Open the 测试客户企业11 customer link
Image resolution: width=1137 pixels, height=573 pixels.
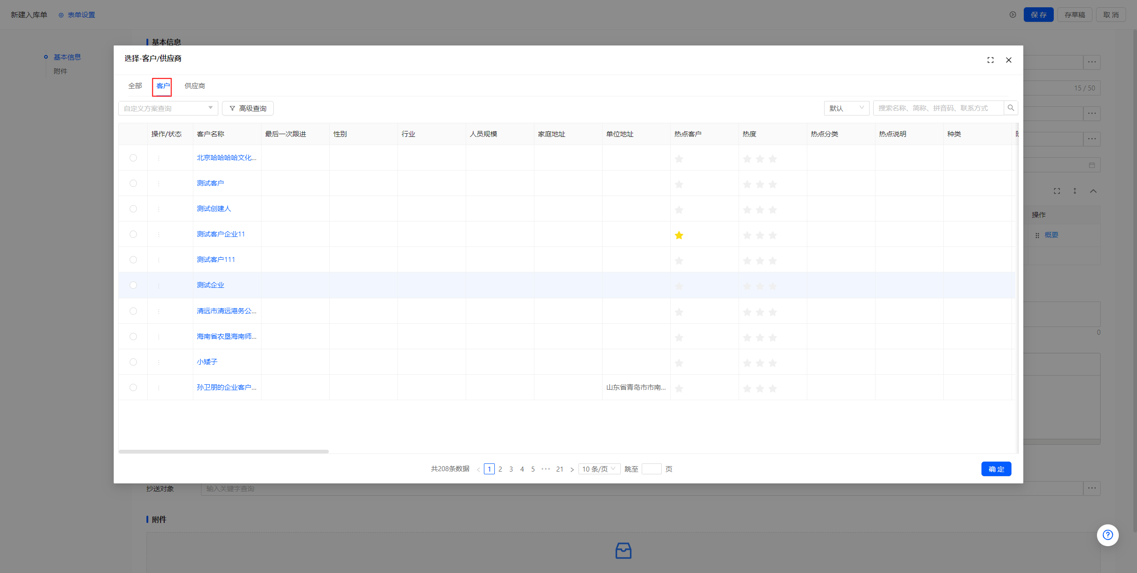(x=221, y=234)
